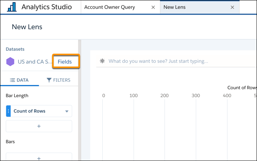Click the Datasets section label
Viewport: 257px width, 161px height.
click(x=15, y=49)
